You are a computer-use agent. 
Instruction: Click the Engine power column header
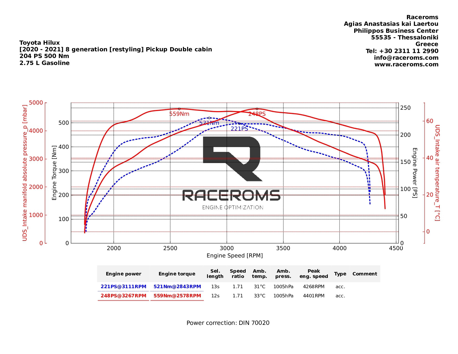[x=124, y=274]
